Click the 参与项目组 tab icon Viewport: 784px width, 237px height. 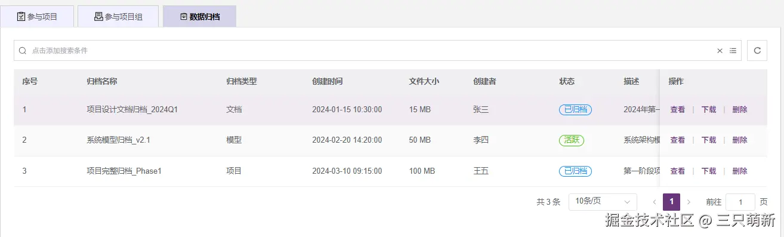tap(98, 17)
